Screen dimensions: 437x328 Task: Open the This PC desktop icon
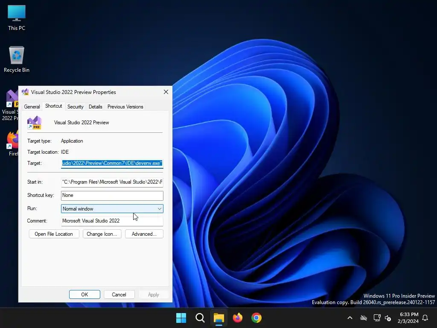tap(17, 17)
